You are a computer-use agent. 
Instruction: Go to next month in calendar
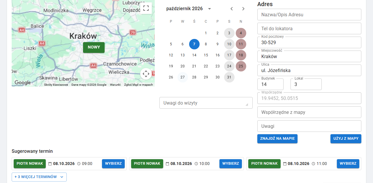point(243,9)
